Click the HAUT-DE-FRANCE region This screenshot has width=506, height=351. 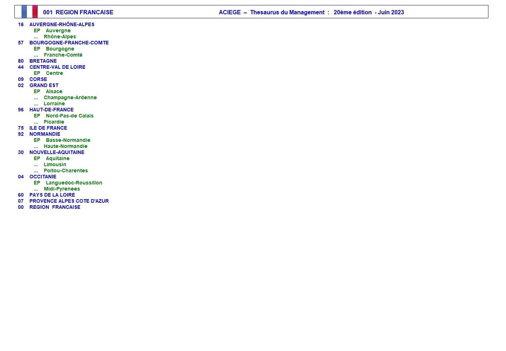[x=51, y=110]
